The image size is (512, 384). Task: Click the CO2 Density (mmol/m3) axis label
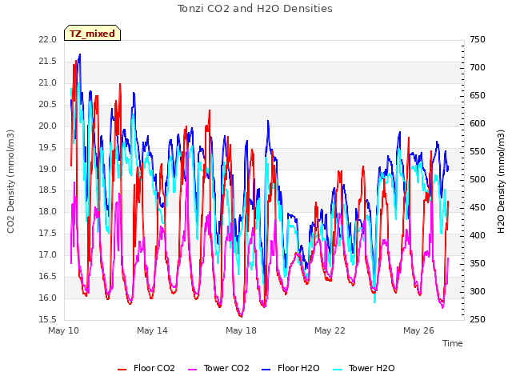[x=10, y=182]
